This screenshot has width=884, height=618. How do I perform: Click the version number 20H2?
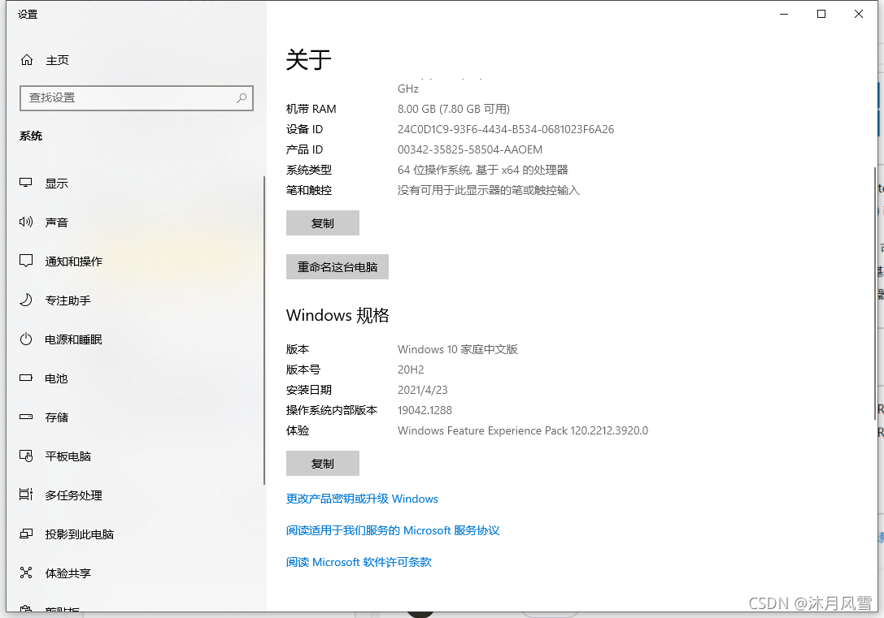point(411,370)
